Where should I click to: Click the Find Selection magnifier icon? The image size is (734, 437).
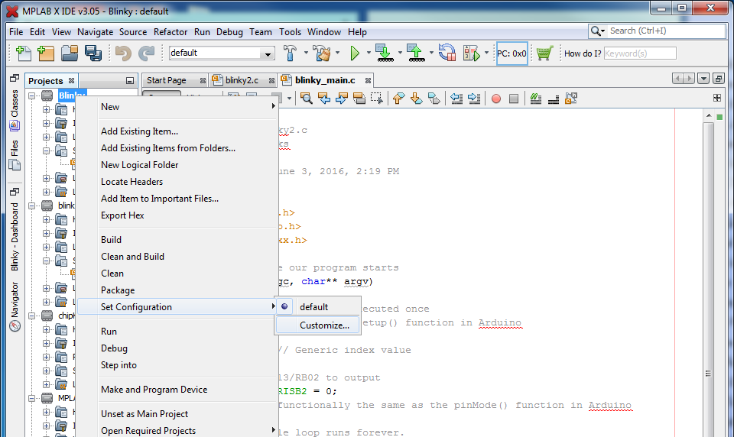click(307, 99)
